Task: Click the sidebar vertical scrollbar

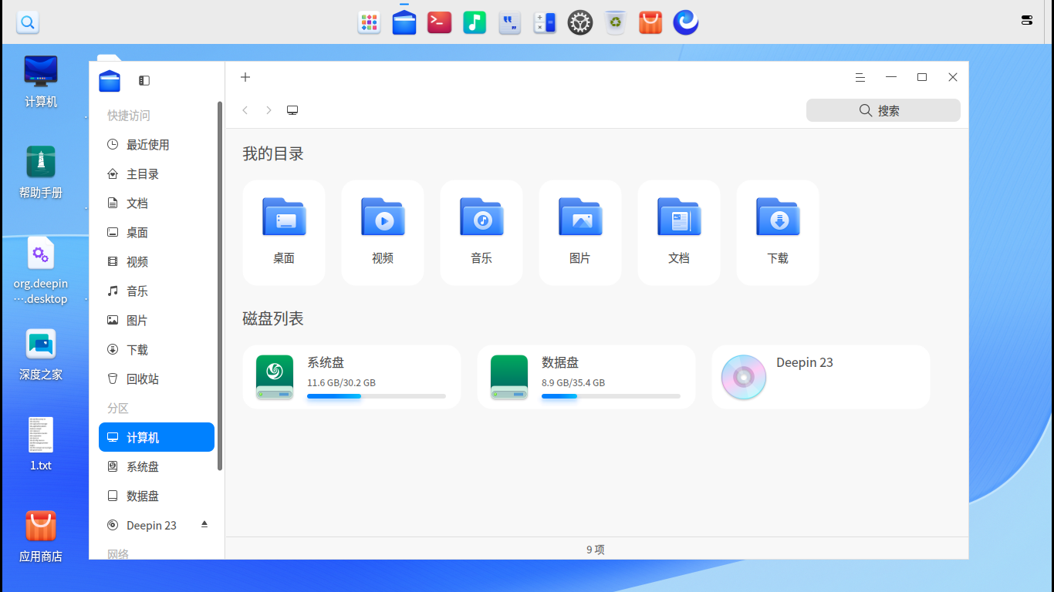Action: (x=220, y=285)
